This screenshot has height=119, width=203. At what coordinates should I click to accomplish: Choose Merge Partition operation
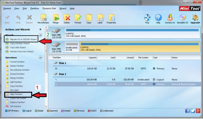[15, 78]
